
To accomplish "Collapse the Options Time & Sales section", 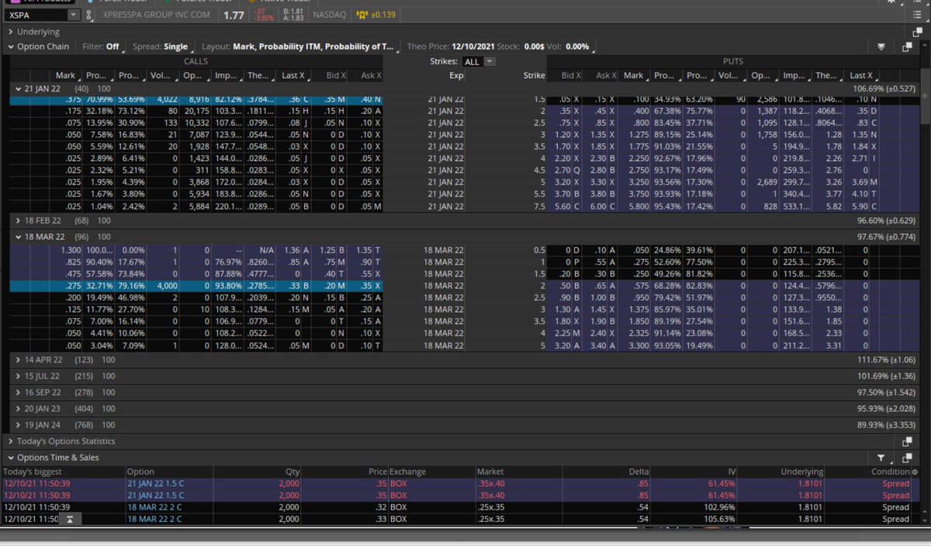I will pos(11,458).
